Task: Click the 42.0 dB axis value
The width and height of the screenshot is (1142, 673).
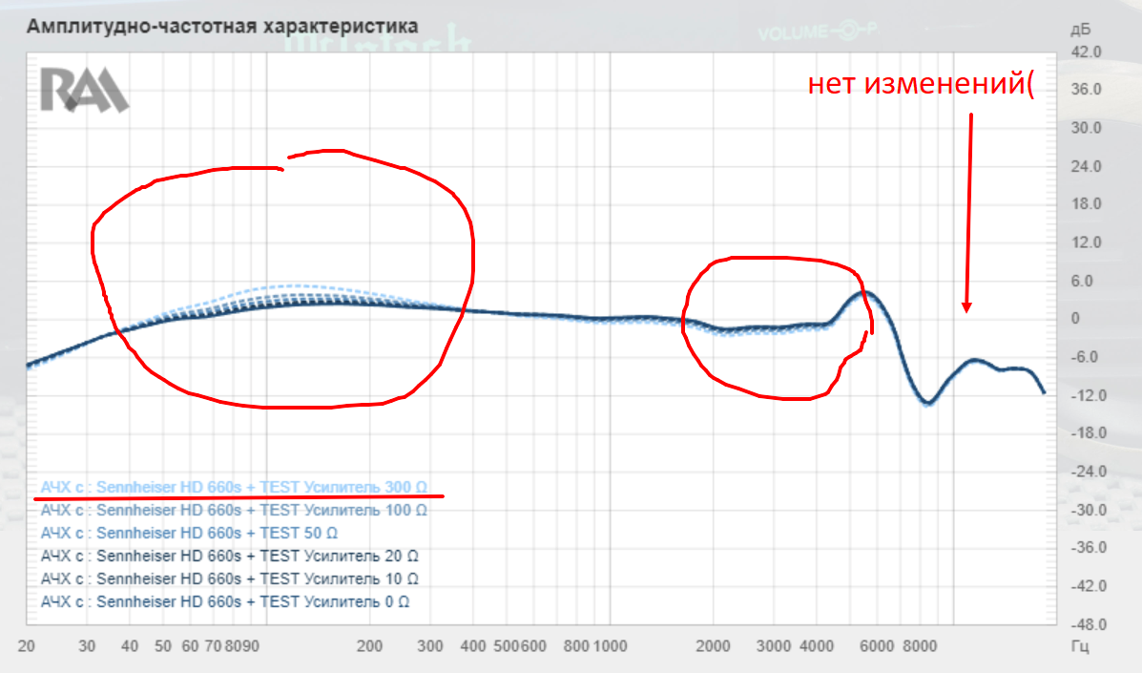Action: coord(1086,52)
